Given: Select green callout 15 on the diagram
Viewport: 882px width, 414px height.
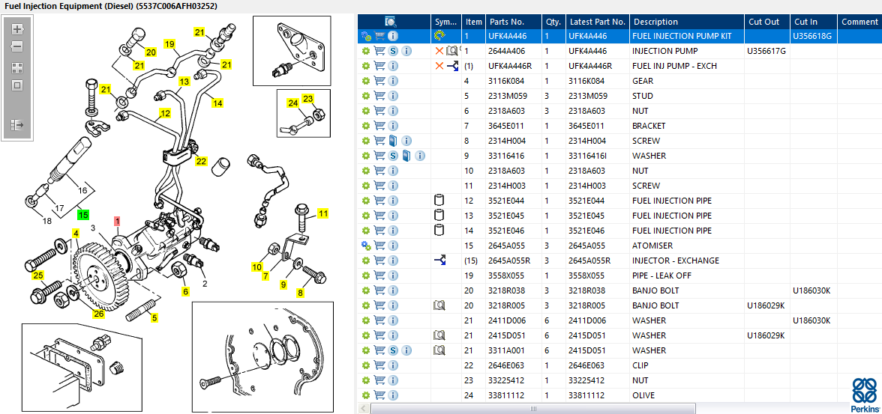Looking at the screenshot, I should point(83,214).
